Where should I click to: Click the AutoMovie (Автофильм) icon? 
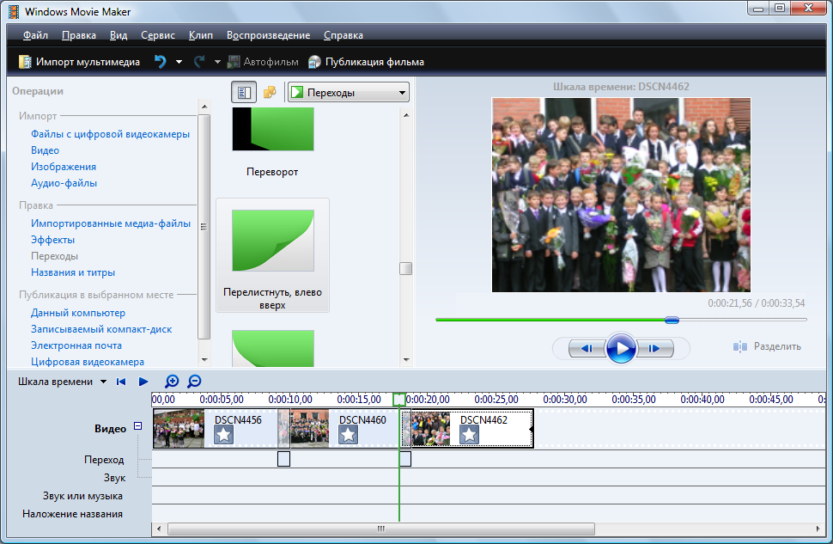[234, 62]
